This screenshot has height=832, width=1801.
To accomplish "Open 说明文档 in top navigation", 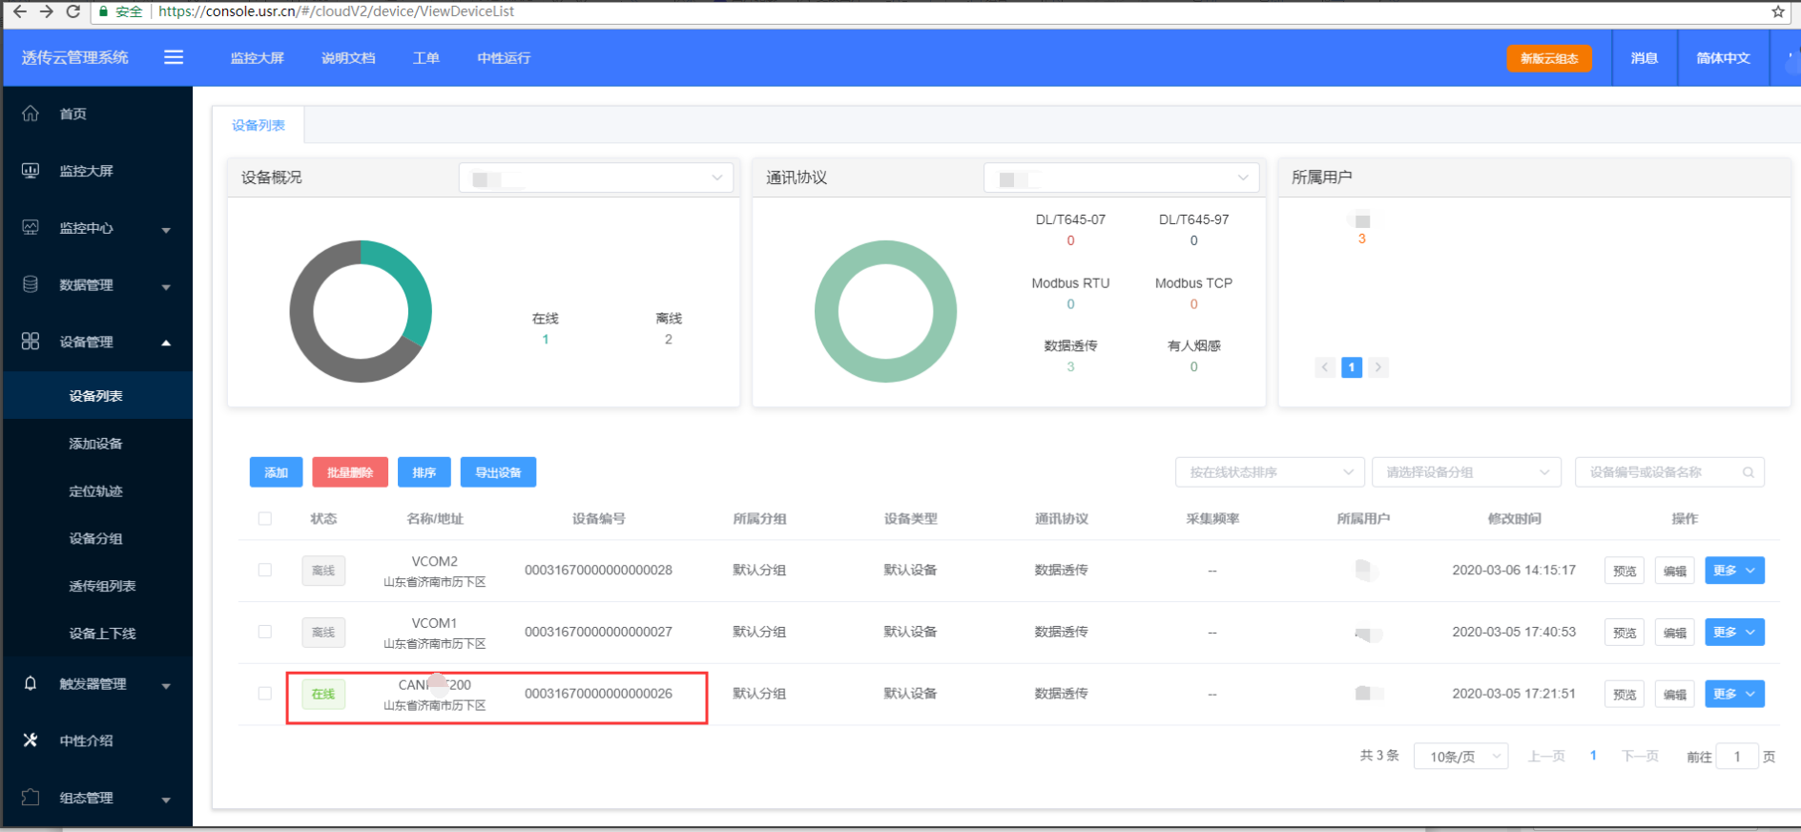I will pos(348,58).
